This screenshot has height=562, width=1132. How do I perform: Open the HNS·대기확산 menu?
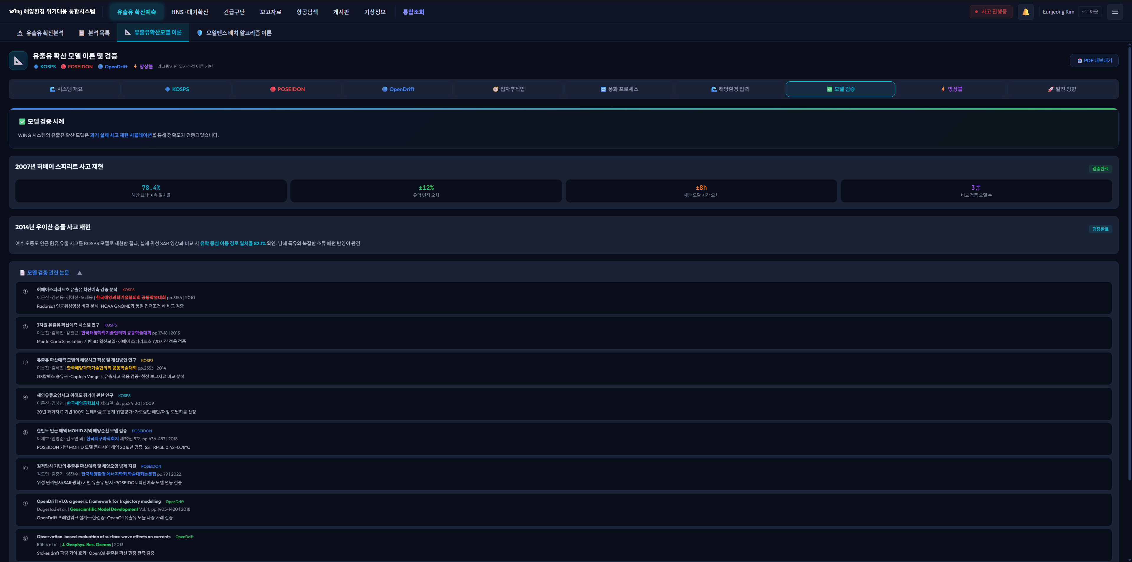pyautogui.click(x=189, y=12)
